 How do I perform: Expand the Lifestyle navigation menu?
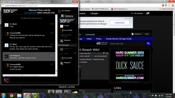pos(95,13)
